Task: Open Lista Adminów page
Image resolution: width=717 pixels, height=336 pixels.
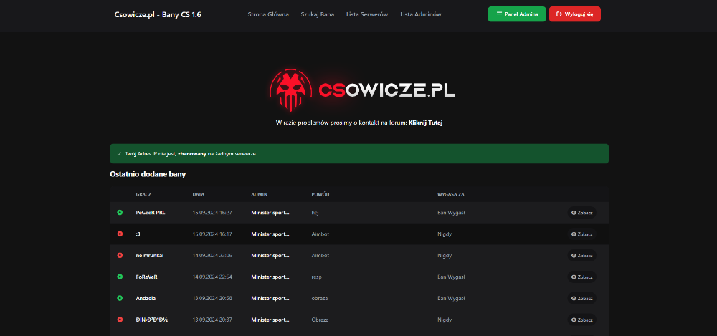Action: 421,14
